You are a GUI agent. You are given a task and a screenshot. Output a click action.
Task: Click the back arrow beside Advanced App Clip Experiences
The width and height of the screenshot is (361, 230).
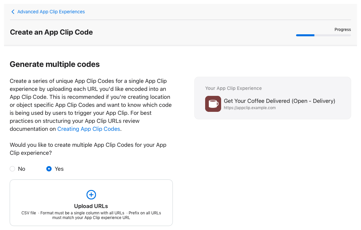click(x=13, y=12)
